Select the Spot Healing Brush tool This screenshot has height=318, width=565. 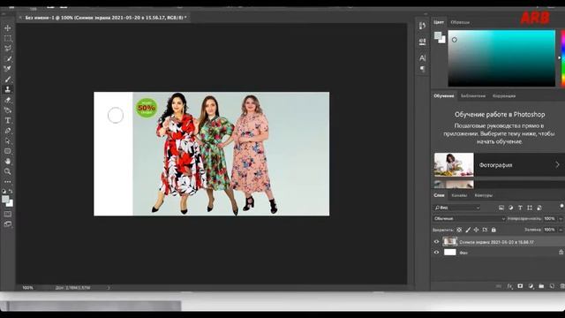coord(8,69)
